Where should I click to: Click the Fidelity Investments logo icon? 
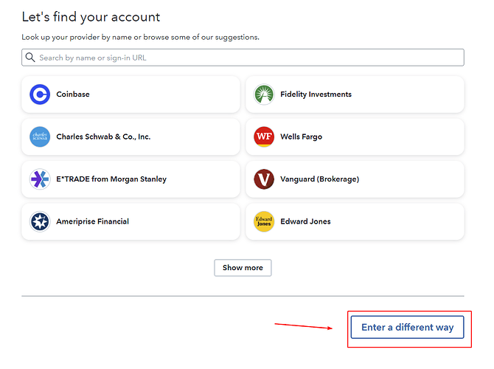tap(264, 94)
